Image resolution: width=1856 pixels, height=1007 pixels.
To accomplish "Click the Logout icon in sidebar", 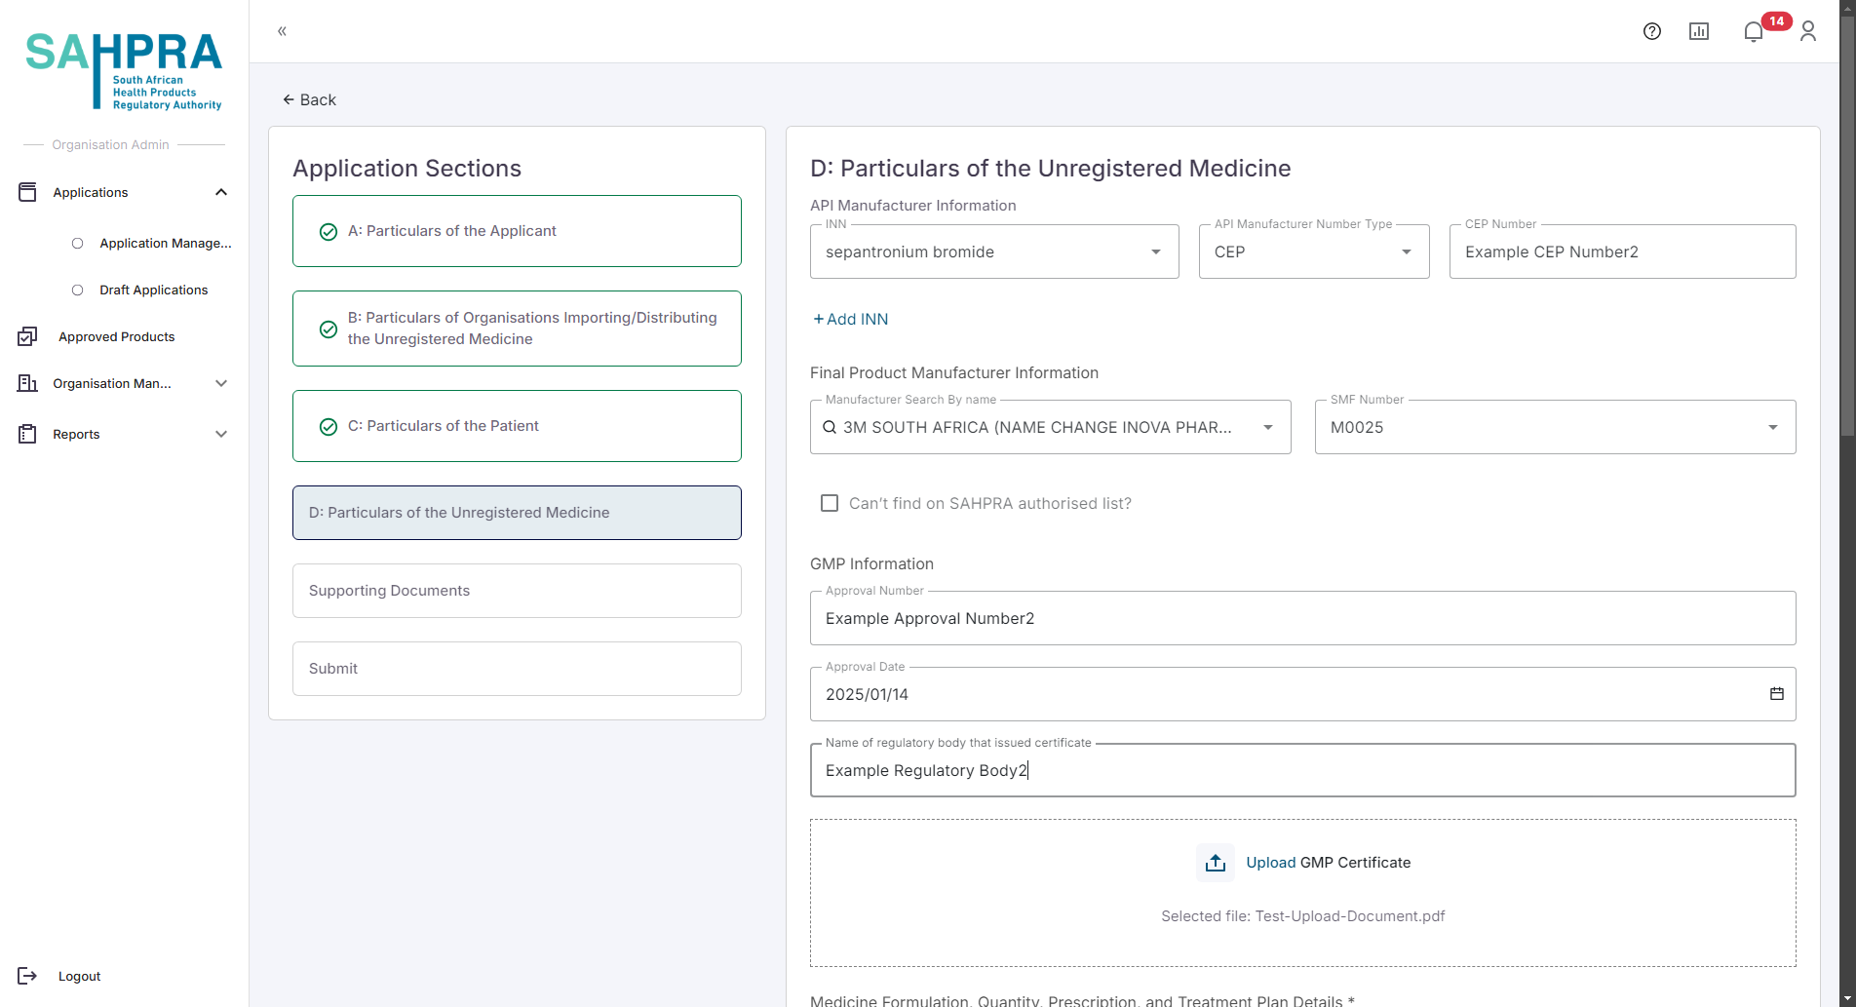I will tap(27, 976).
